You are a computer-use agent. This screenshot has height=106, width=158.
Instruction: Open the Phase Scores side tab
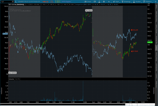(x=156, y=57)
